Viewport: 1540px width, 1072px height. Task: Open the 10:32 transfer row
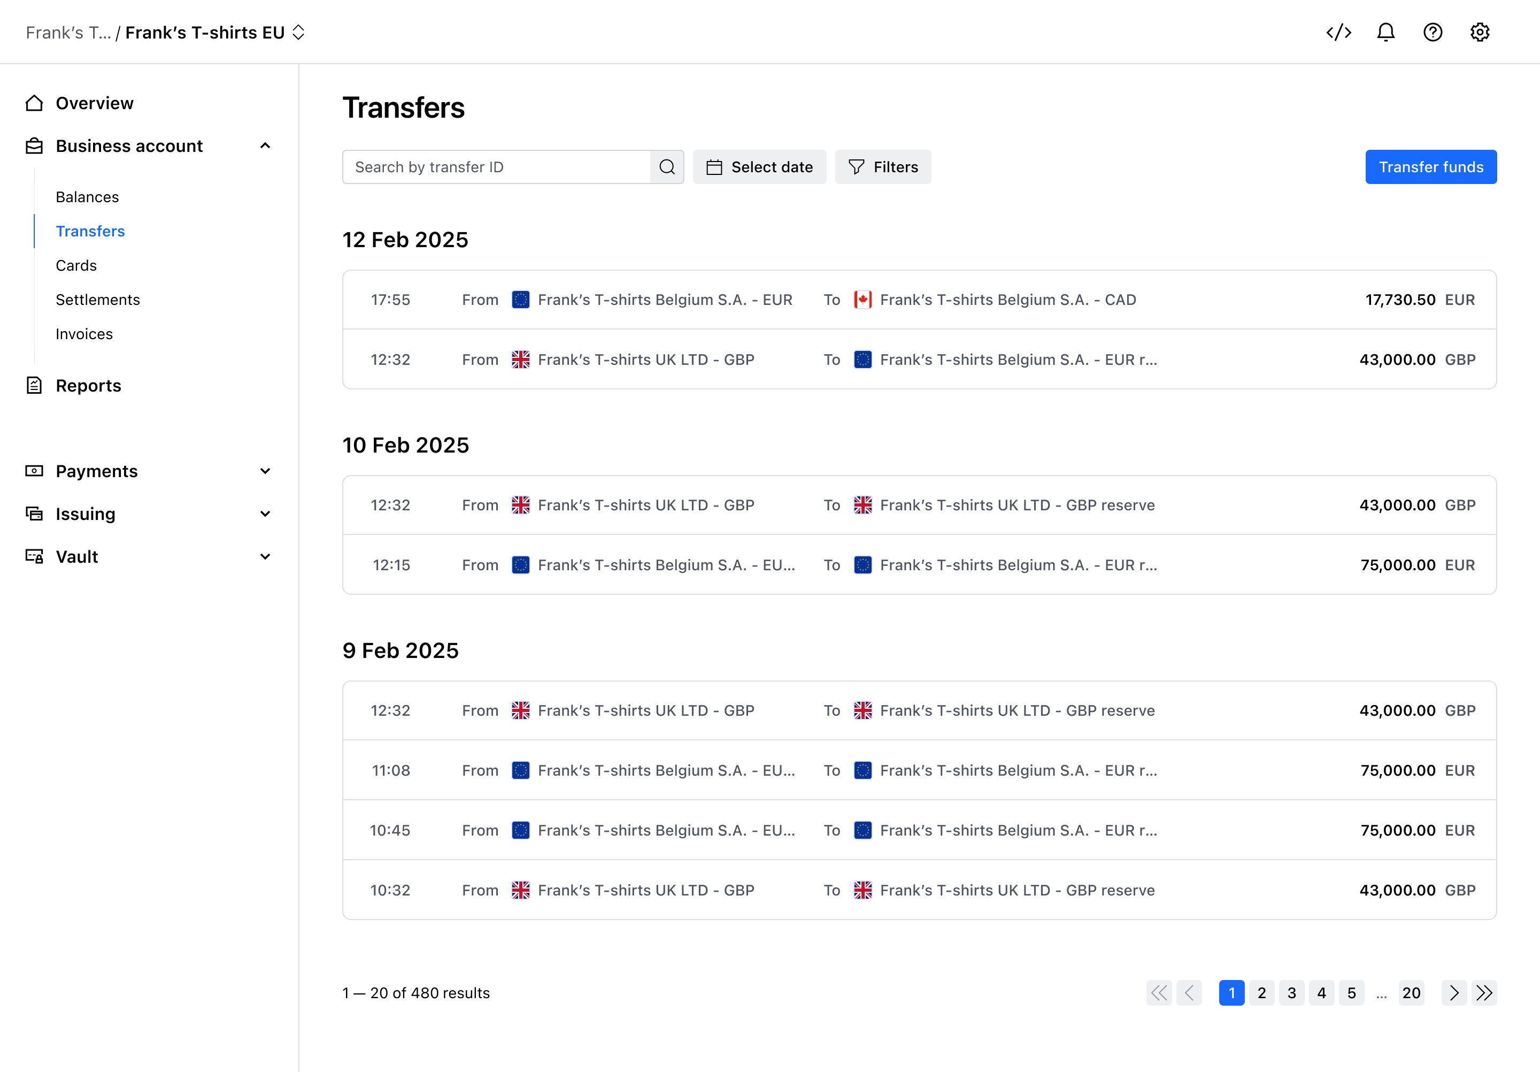[919, 890]
